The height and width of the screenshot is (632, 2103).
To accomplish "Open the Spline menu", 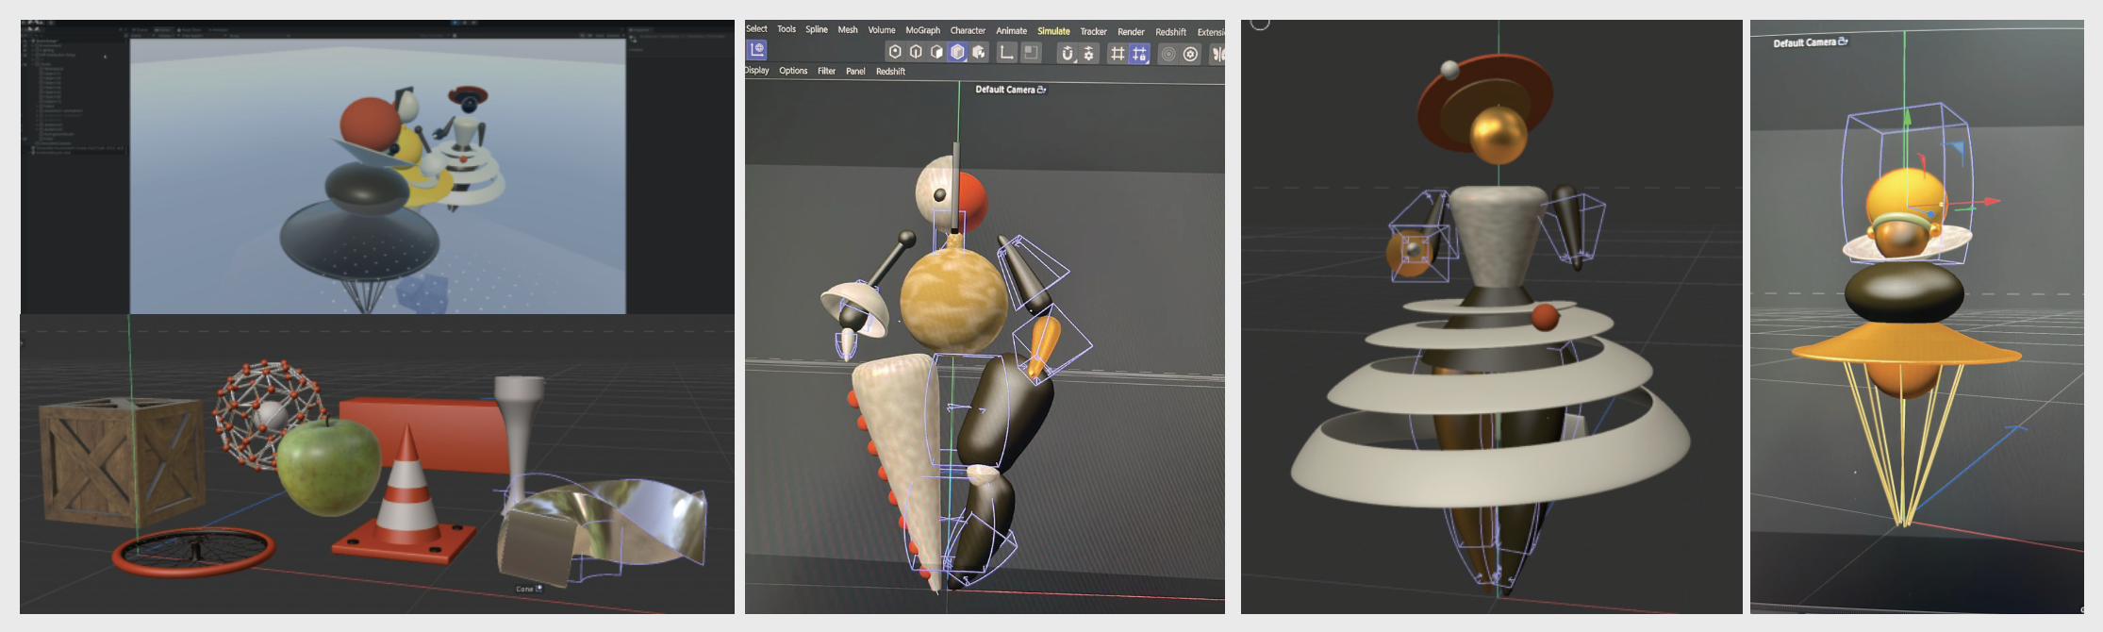I will point(817,29).
